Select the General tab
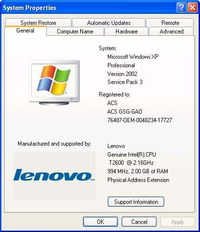200x232 pixels. [25, 31]
